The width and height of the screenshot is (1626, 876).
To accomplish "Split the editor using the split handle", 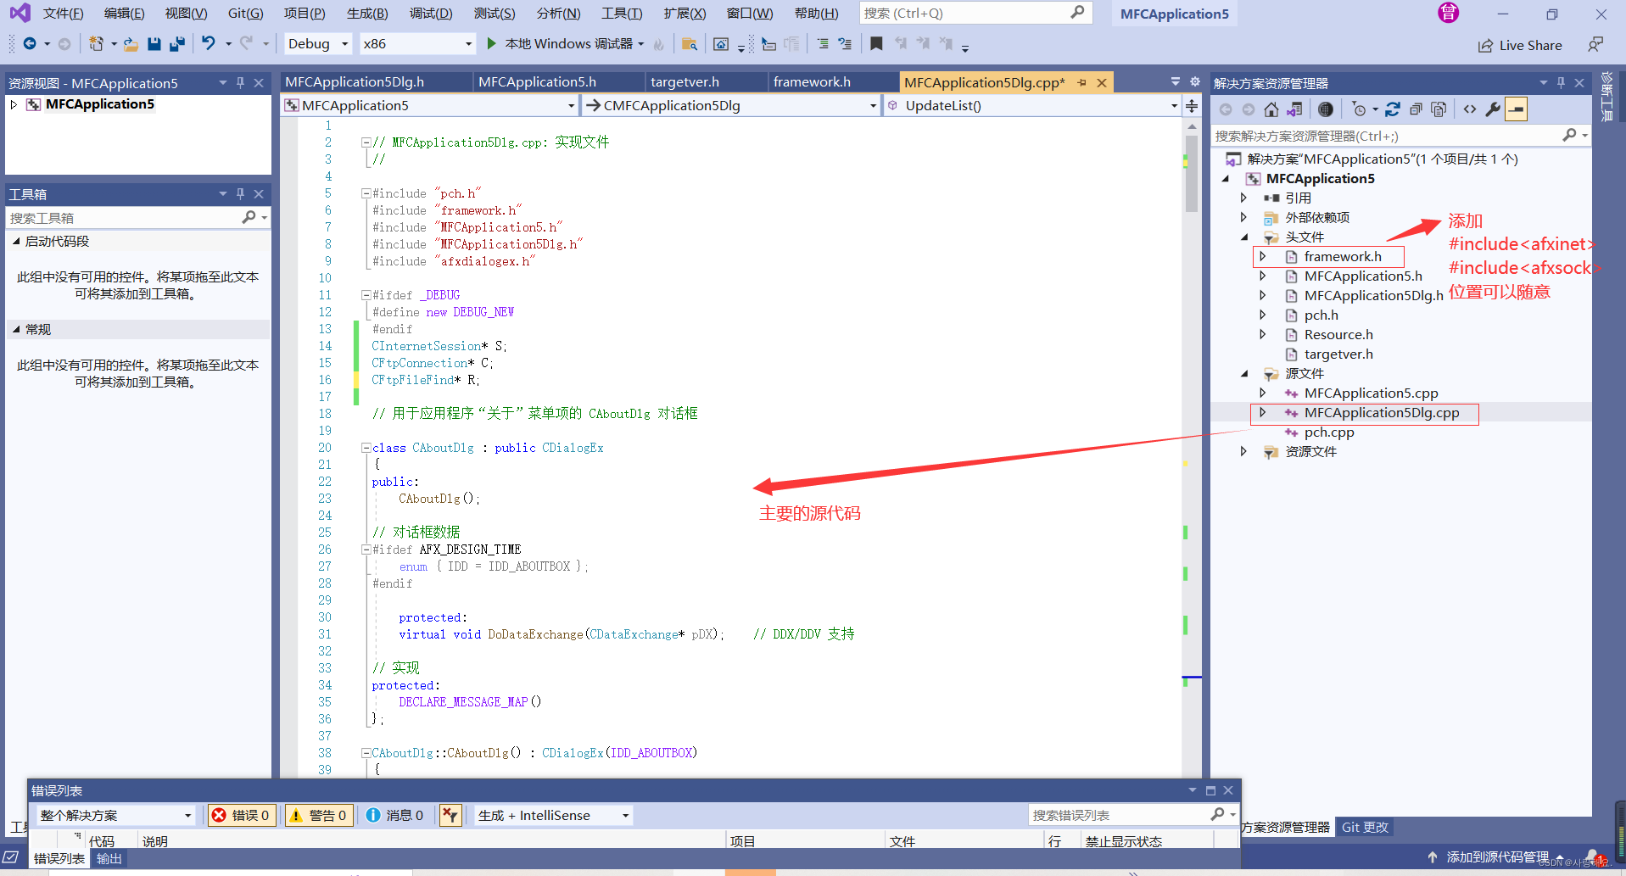I will point(1192,105).
